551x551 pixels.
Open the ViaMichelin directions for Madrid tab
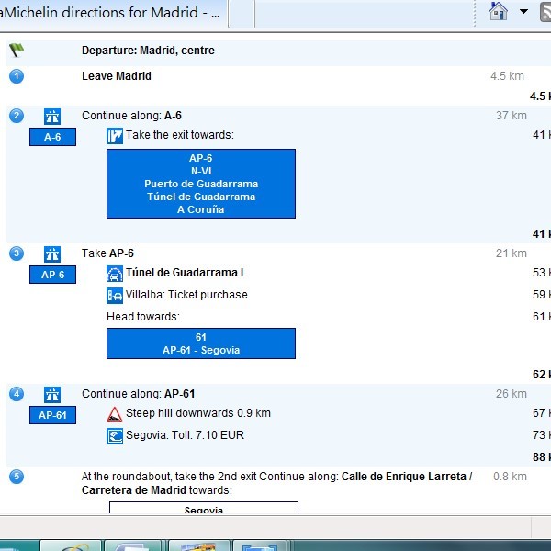[113, 14]
